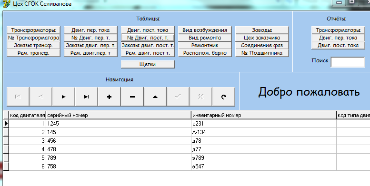Jump to the last record arrow
Viewport: 370px width, 186px height.
pos(87,97)
